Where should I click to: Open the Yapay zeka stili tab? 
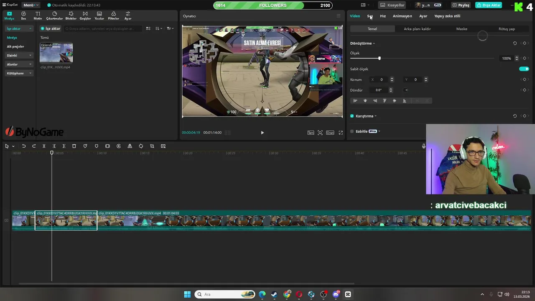click(x=447, y=16)
